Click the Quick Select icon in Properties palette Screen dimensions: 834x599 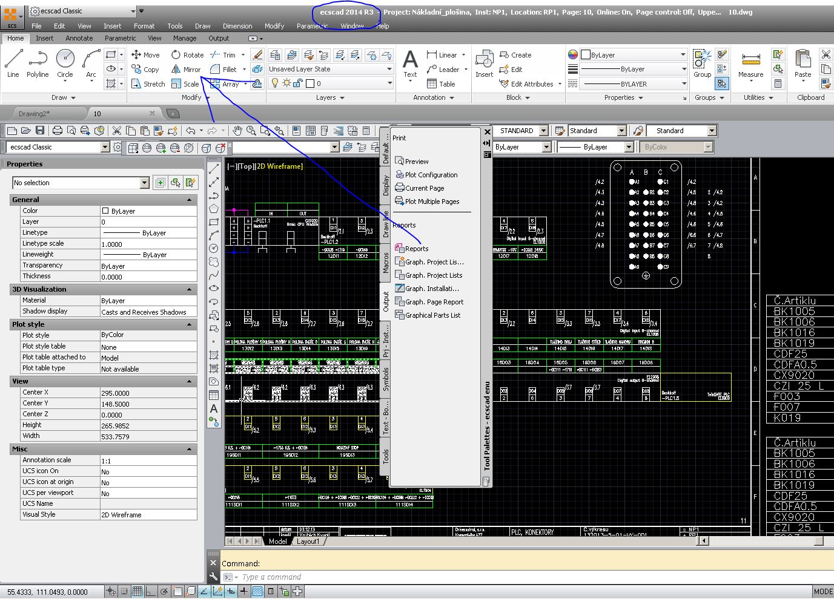(191, 182)
